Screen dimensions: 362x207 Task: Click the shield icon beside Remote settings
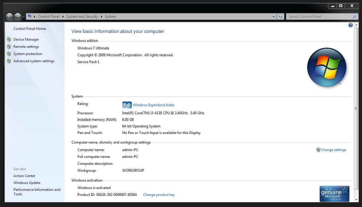(x=9, y=46)
